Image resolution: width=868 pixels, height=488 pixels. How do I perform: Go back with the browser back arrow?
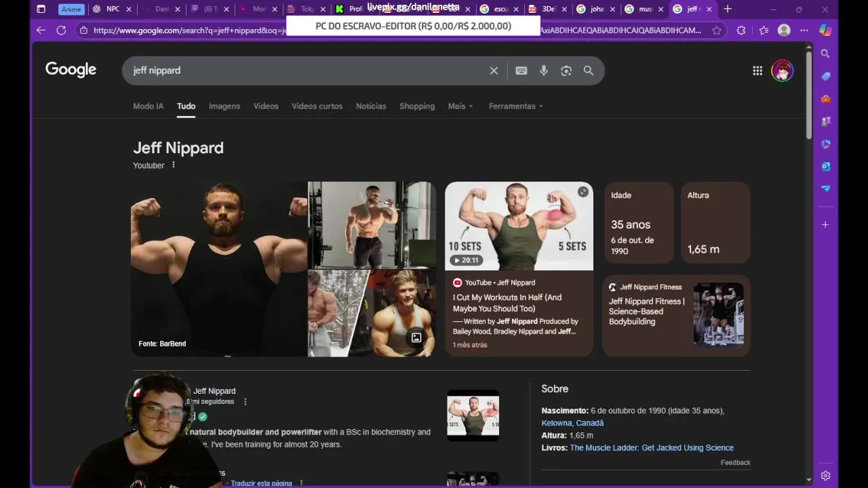tap(41, 30)
